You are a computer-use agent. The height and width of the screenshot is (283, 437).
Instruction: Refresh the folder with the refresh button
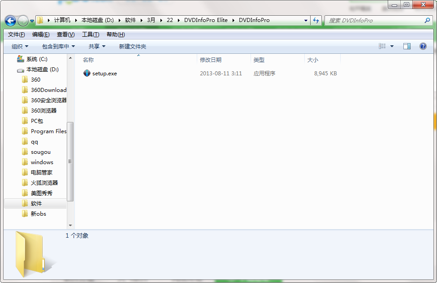[x=316, y=20]
